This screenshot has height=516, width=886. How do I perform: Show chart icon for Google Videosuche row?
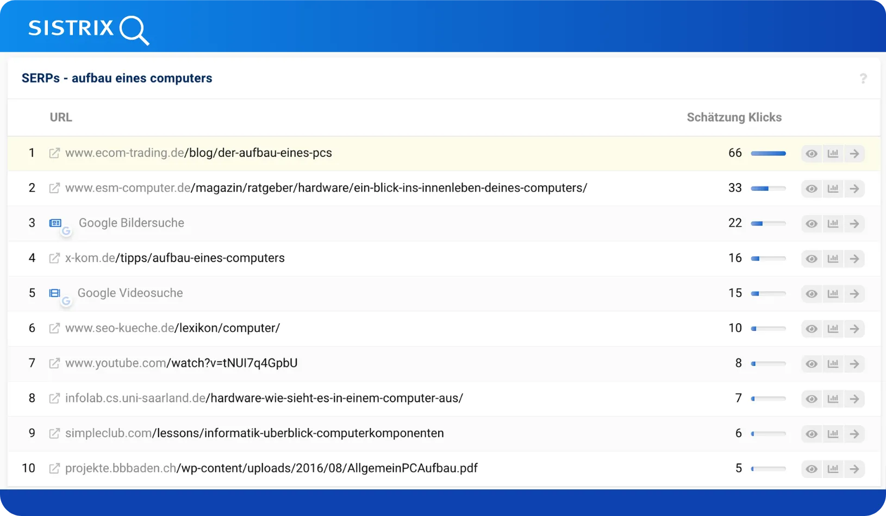point(833,294)
